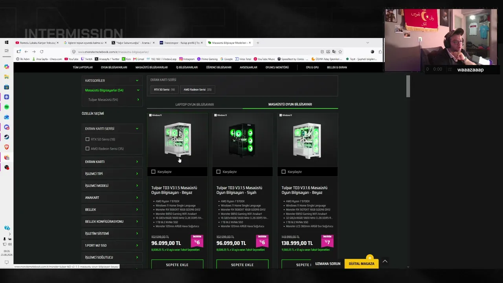Image resolution: width=503 pixels, height=283 pixels.
Task: Click the scroll-to-top arrow icon
Action: pyautogui.click(x=385, y=261)
